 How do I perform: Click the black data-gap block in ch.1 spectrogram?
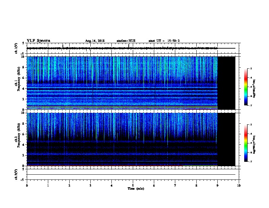pos(227,83)
